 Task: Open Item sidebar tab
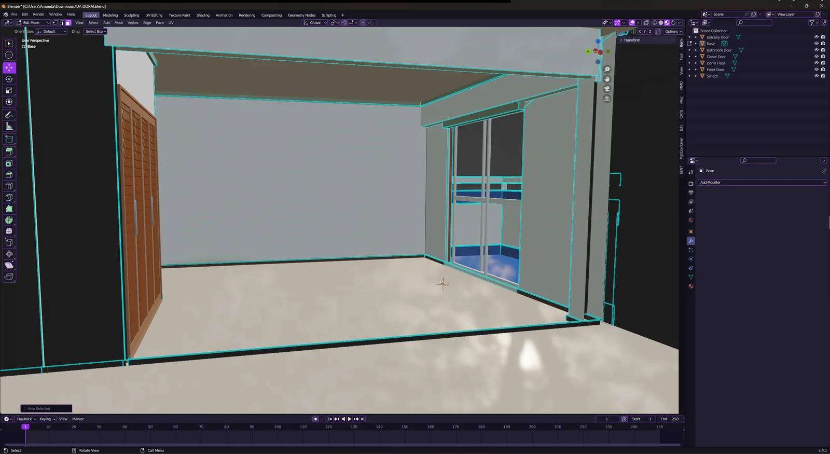pos(681,44)
